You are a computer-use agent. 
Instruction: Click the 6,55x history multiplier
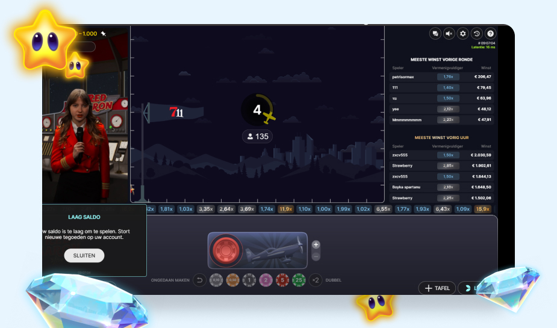384,209
